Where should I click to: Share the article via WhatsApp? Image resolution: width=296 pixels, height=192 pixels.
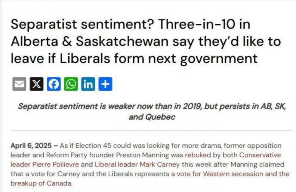[x=71, y=84]
